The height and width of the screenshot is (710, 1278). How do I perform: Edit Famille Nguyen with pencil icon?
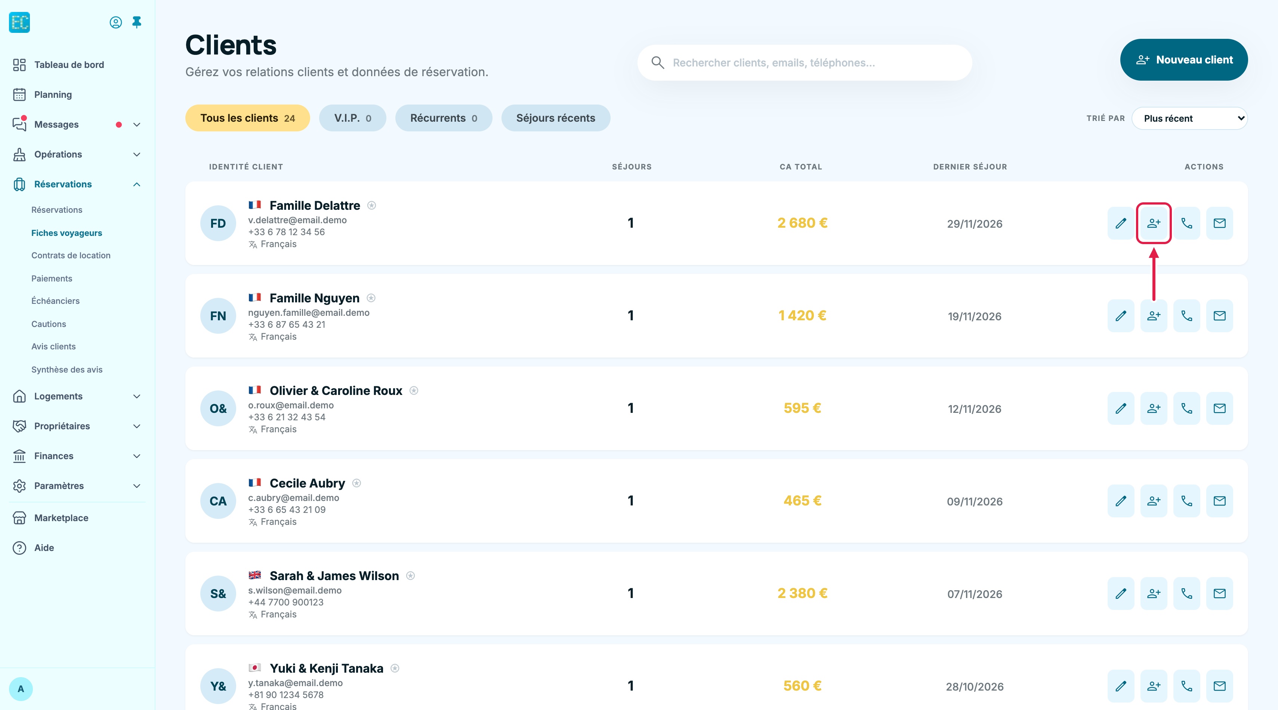pyautogui.click(x=1121, y=315)
